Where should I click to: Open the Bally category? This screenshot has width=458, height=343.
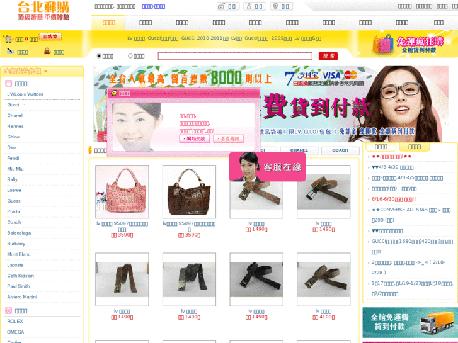coord(12,179)
